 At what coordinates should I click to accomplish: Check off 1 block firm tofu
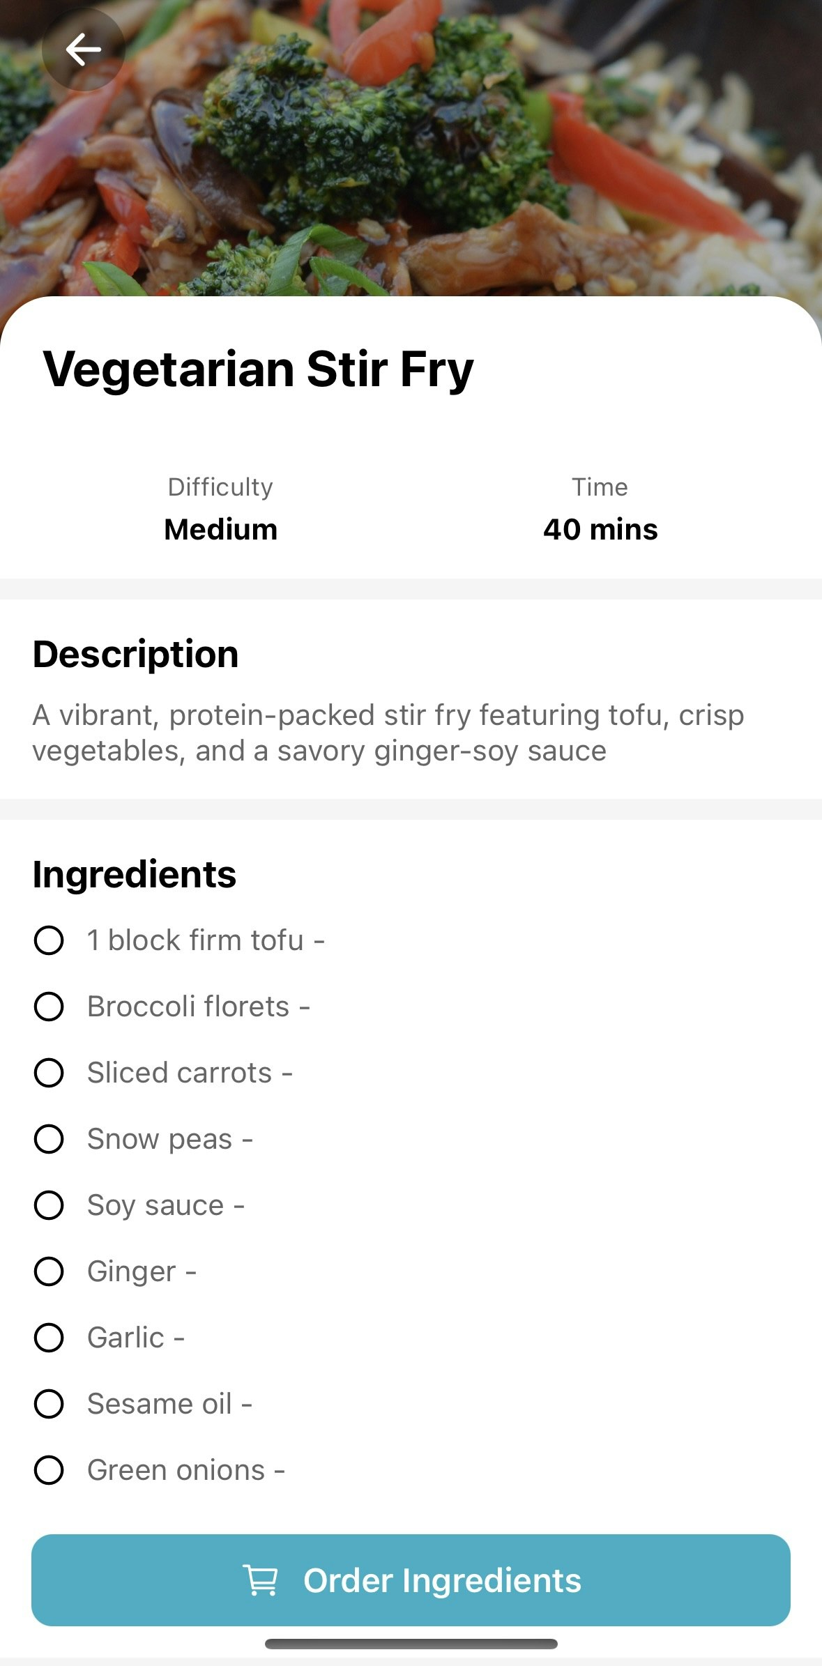(x=49, y=940)
